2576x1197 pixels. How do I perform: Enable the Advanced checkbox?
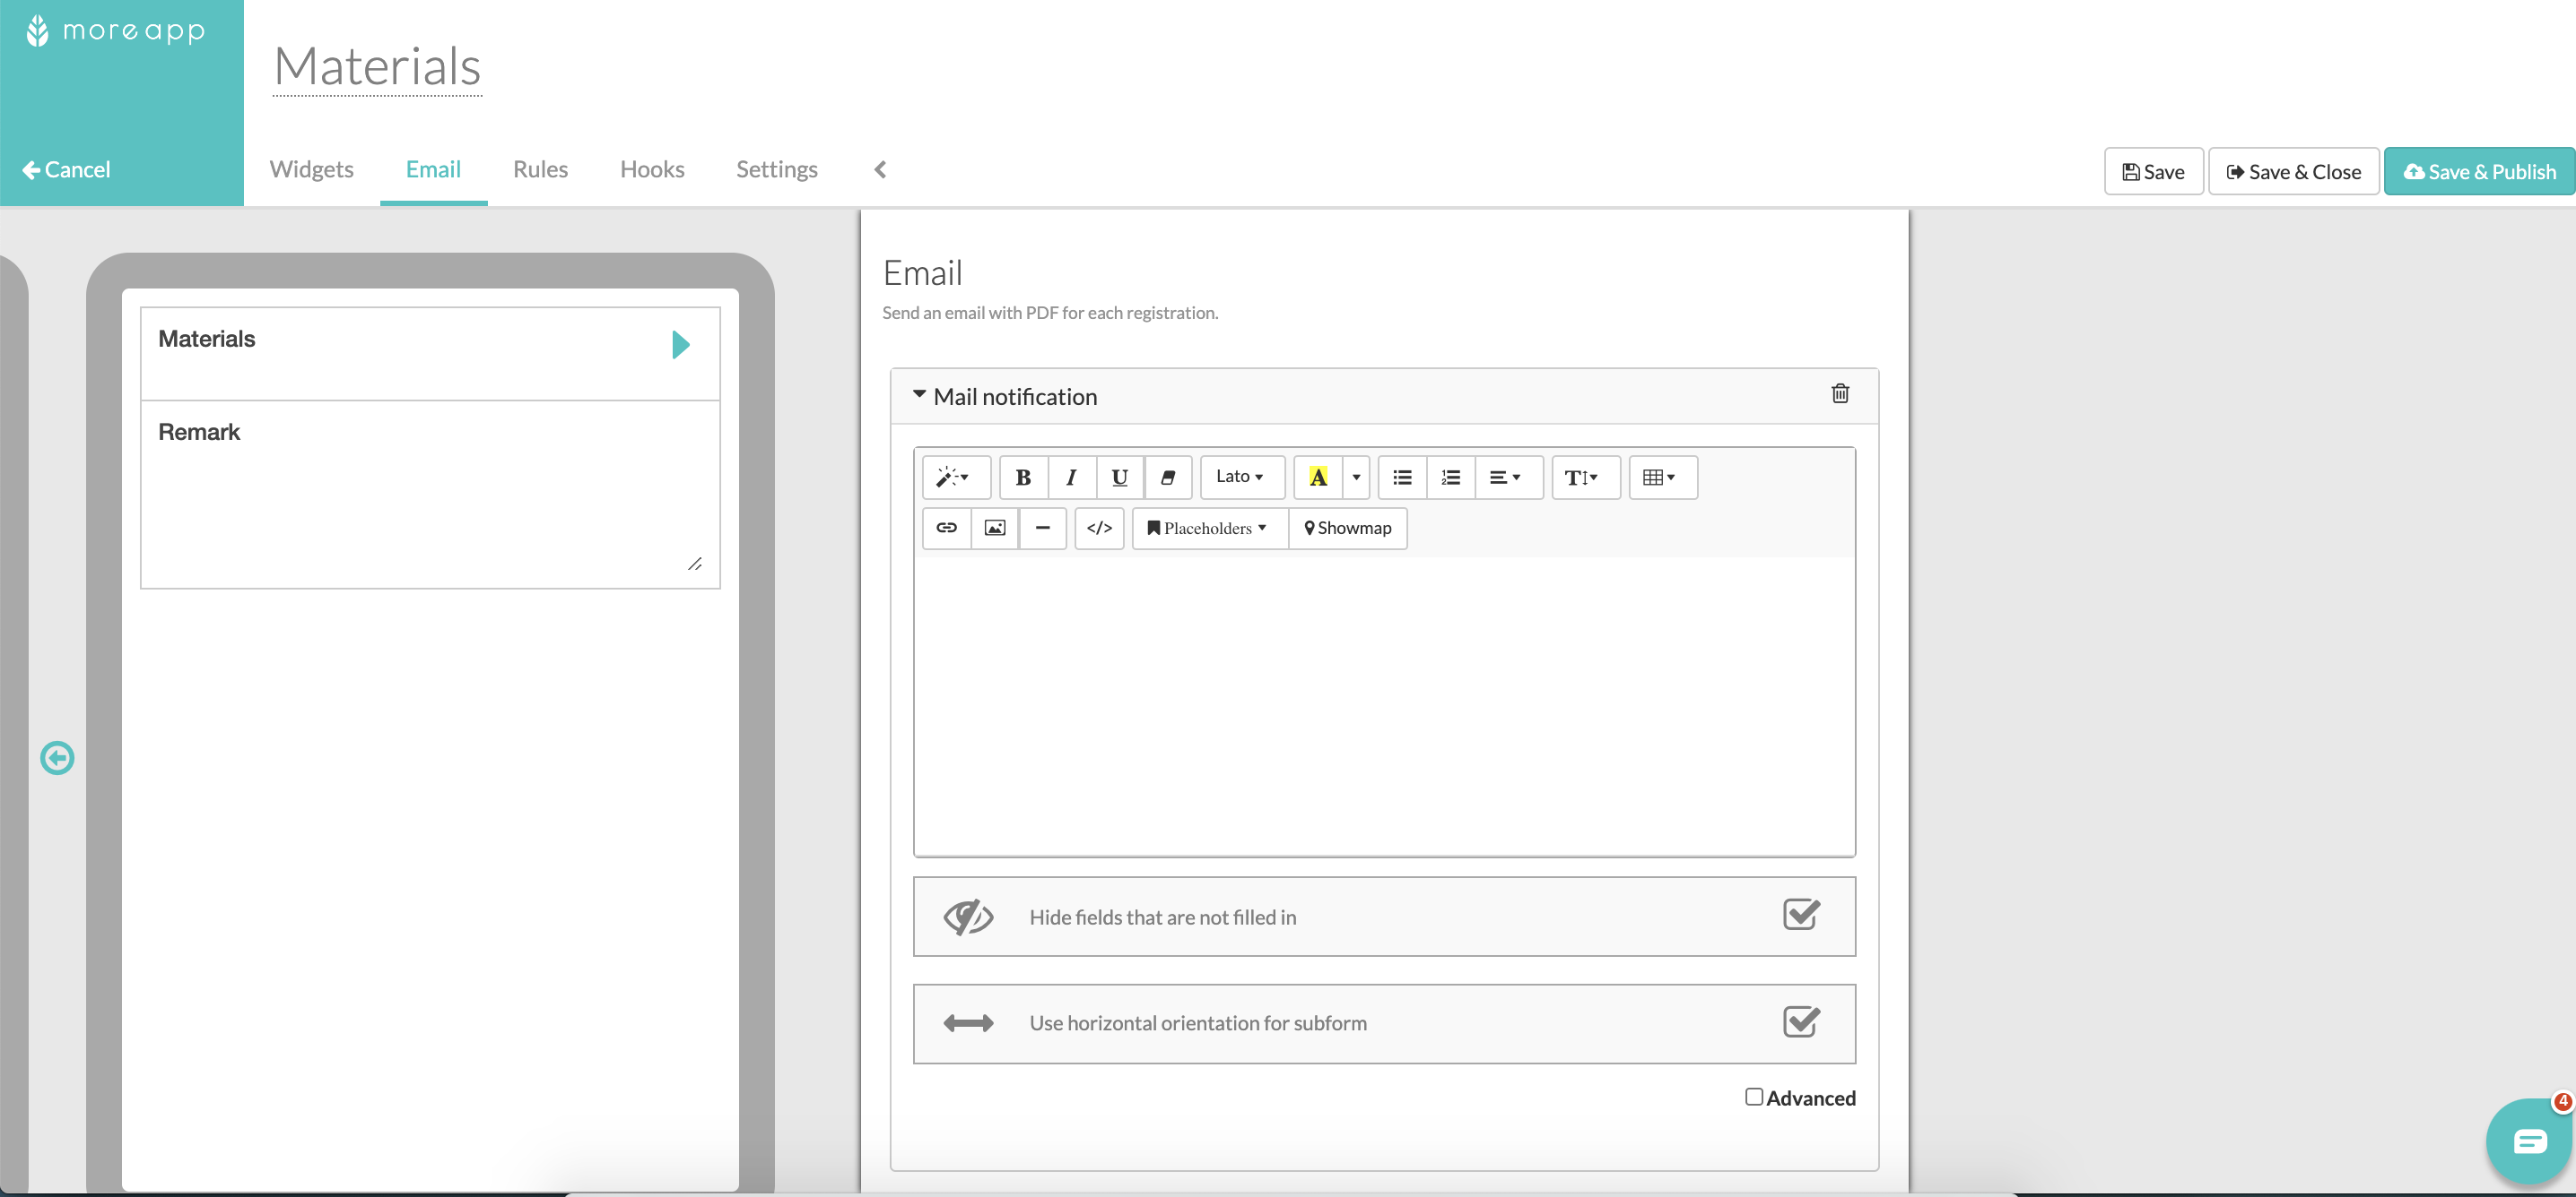point(1752,1096)
